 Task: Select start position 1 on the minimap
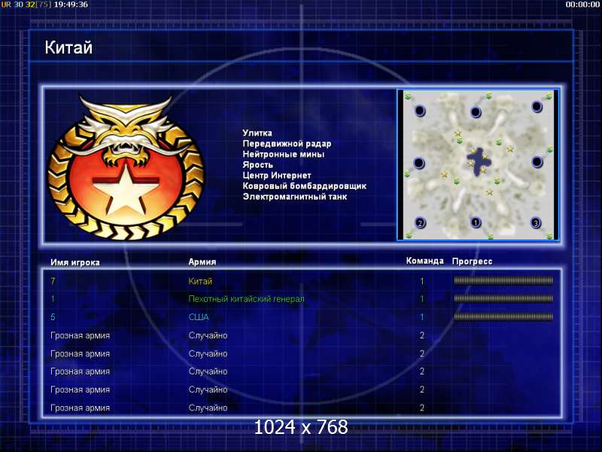[476, 222]
